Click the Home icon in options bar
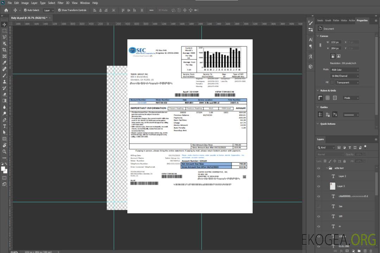This screenshot has height=253, width=380. pos(6,10)
